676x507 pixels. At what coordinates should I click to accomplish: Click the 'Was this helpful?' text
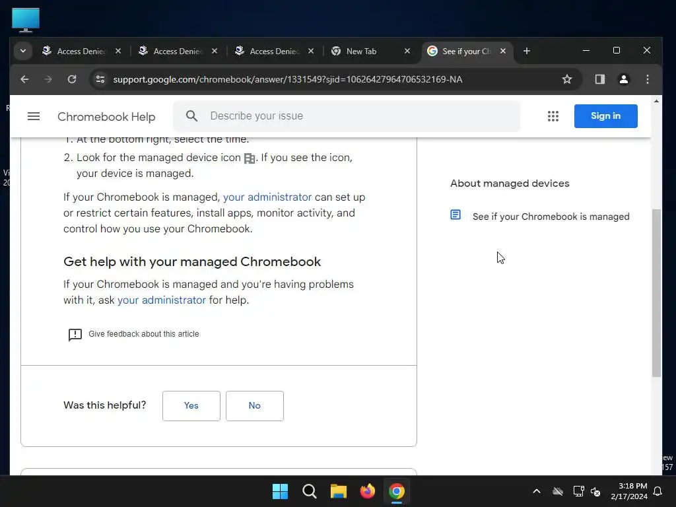(x=105, y=405)
